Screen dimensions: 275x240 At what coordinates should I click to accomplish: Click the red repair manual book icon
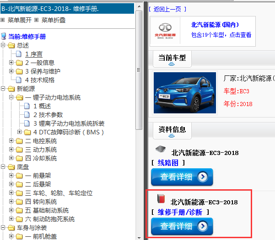161,198
